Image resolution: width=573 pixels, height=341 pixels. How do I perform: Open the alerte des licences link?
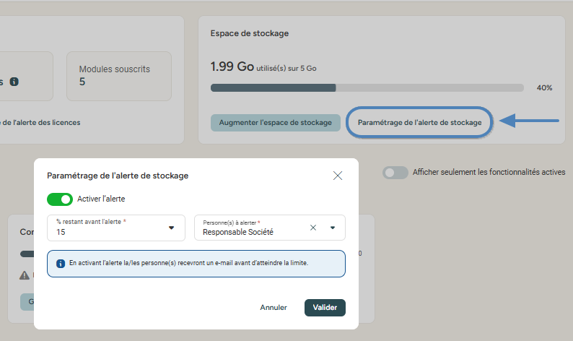(x=42, y=122)
